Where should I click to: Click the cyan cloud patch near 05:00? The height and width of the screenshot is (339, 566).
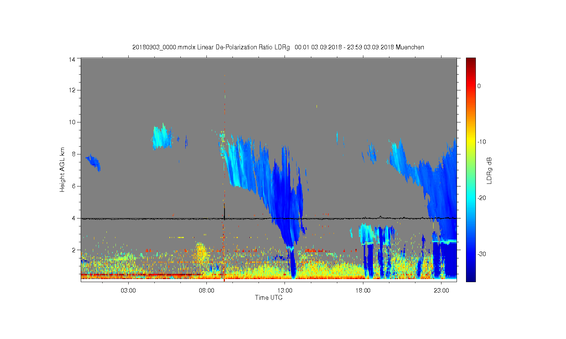[162, 136]
